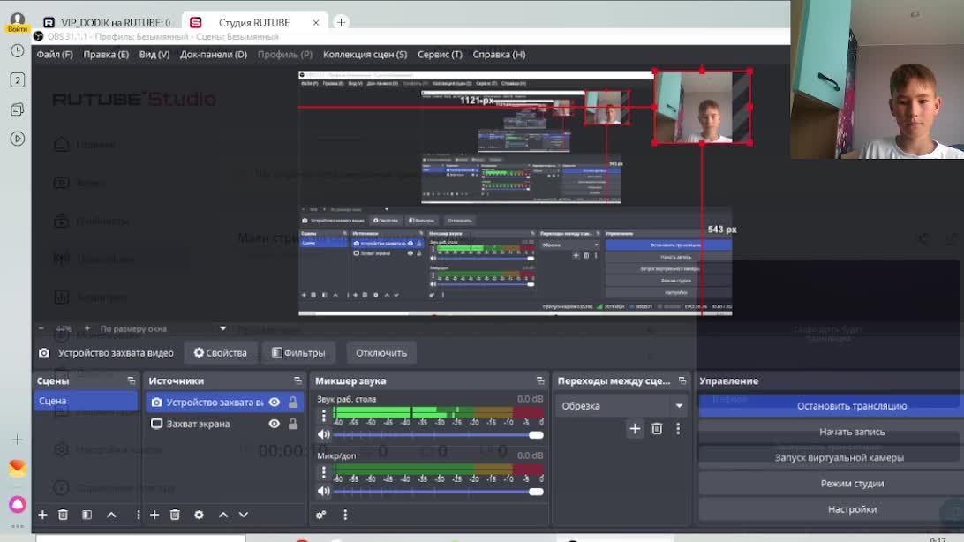Add a transition with plus icon

click(635, 429)
